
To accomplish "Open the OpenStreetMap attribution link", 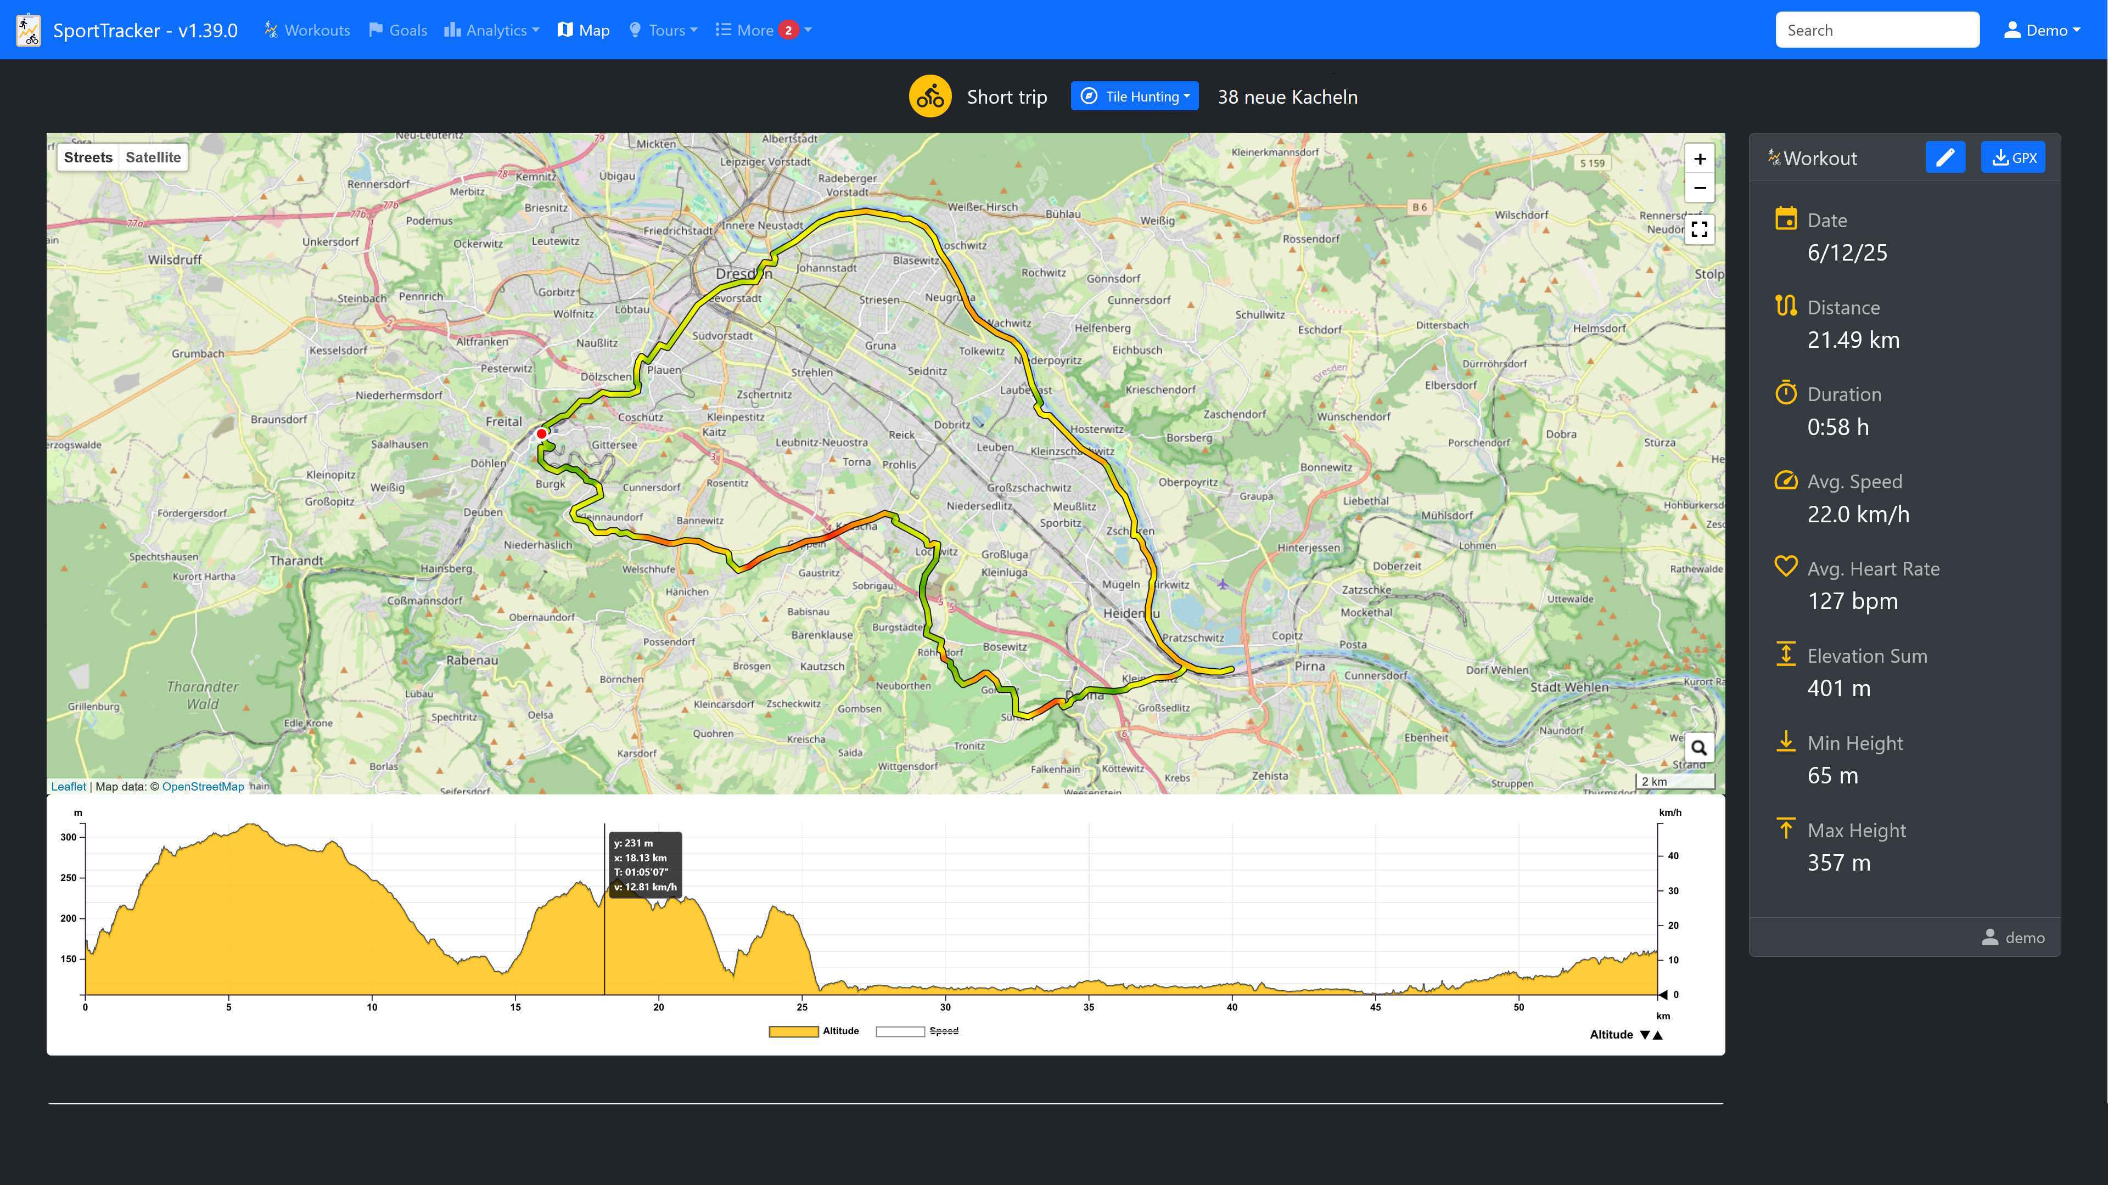I will (203, 787).
